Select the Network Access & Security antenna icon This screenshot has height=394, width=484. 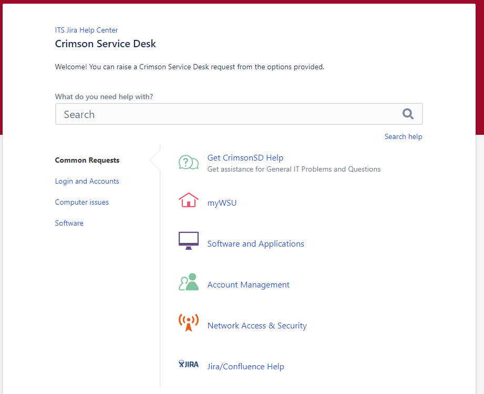click(189, 323)
